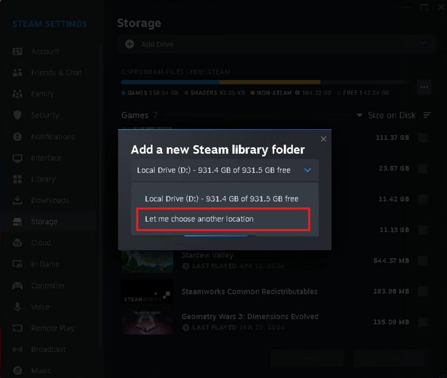Click Geometry Wars 3: Dimensions Evolved title
Viewport: 447px width, 378px height.
coord(250,316)
